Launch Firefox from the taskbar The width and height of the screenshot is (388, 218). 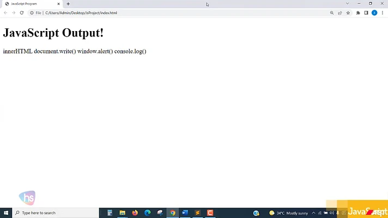tap(135, 213)
